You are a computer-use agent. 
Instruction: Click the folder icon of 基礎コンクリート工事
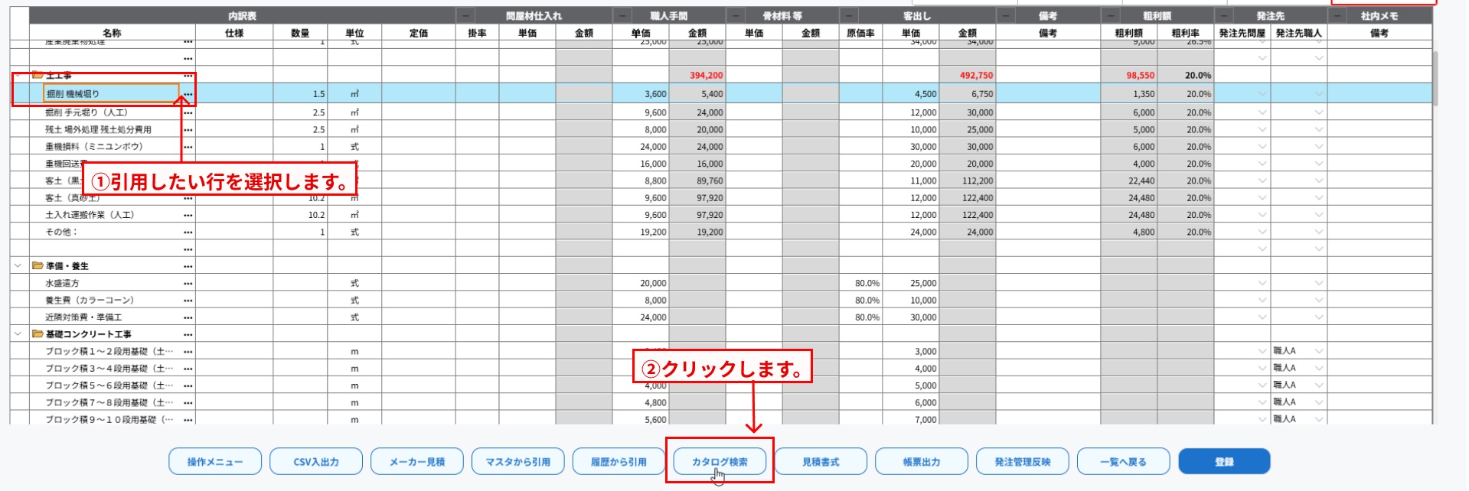point(38,333)
